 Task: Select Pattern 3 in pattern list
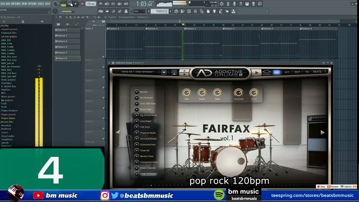pyautogui.click(x=67, y=41)
